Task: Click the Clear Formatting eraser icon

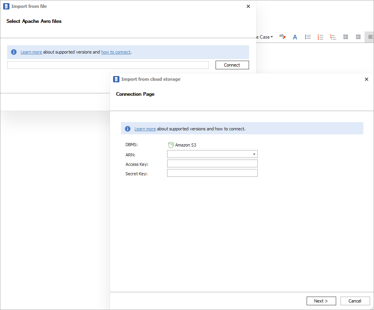Action: [x=282, y=37]
